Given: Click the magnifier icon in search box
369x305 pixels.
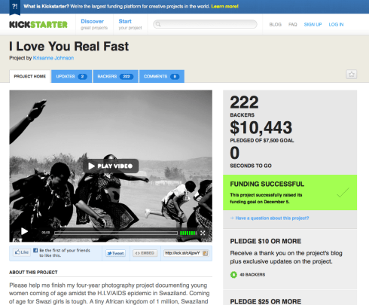Looking at the screenshot, I should [158, 24].
